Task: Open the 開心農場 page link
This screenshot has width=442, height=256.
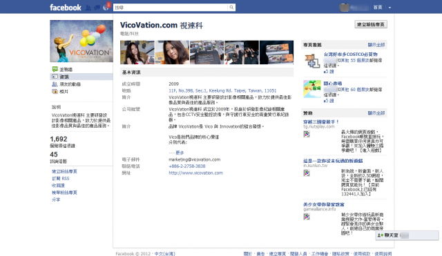Action: point(333,83)
